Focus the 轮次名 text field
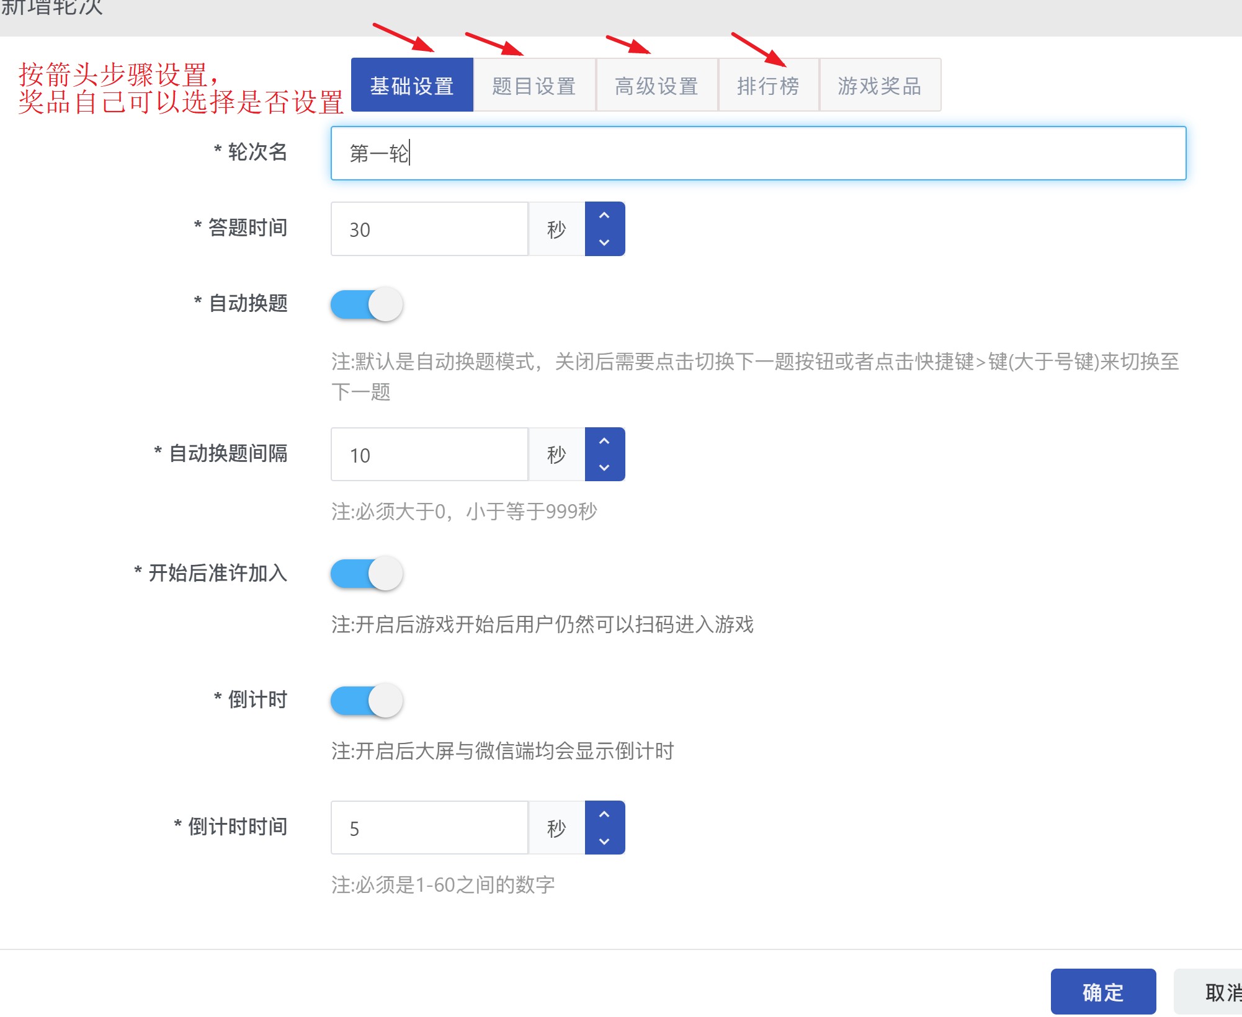 tap(758, 153)
